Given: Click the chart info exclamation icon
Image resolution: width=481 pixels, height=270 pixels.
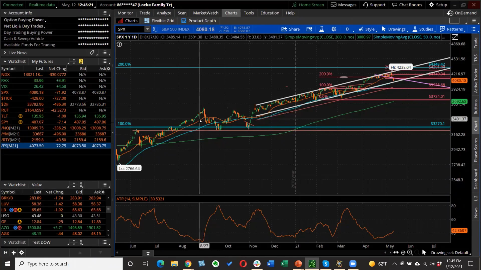Looking at the screenshot, I should (x=119, y=44).
